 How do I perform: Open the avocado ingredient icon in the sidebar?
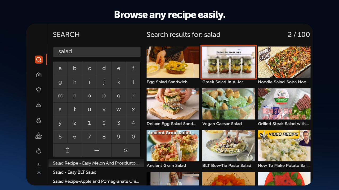39,120
